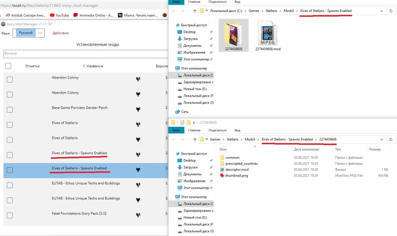This screenshot has height=236, width=397.
Task: Check the first Elves of Stellaris mod
Action: click(x=10, y=125)
